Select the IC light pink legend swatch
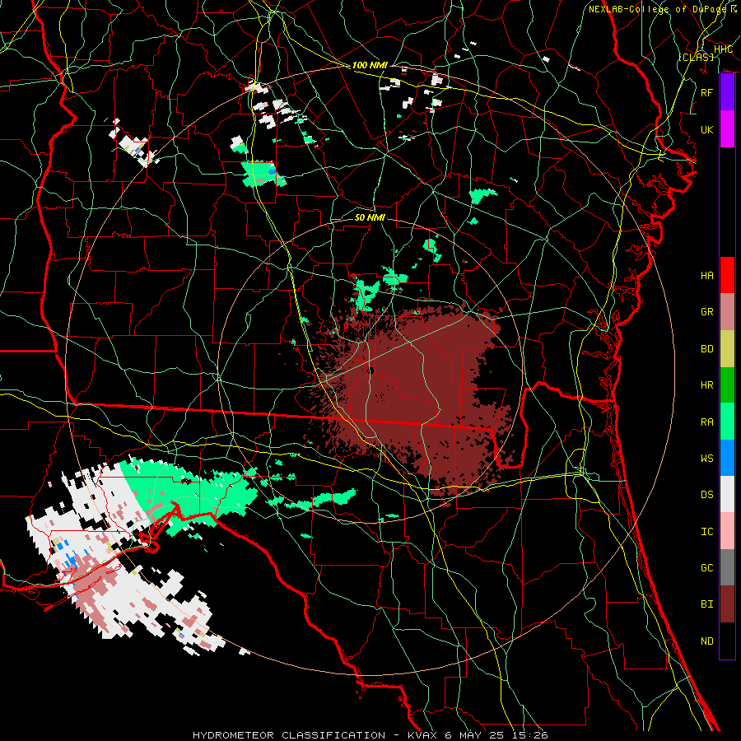741x741 pixels. (x=727, y=531)
